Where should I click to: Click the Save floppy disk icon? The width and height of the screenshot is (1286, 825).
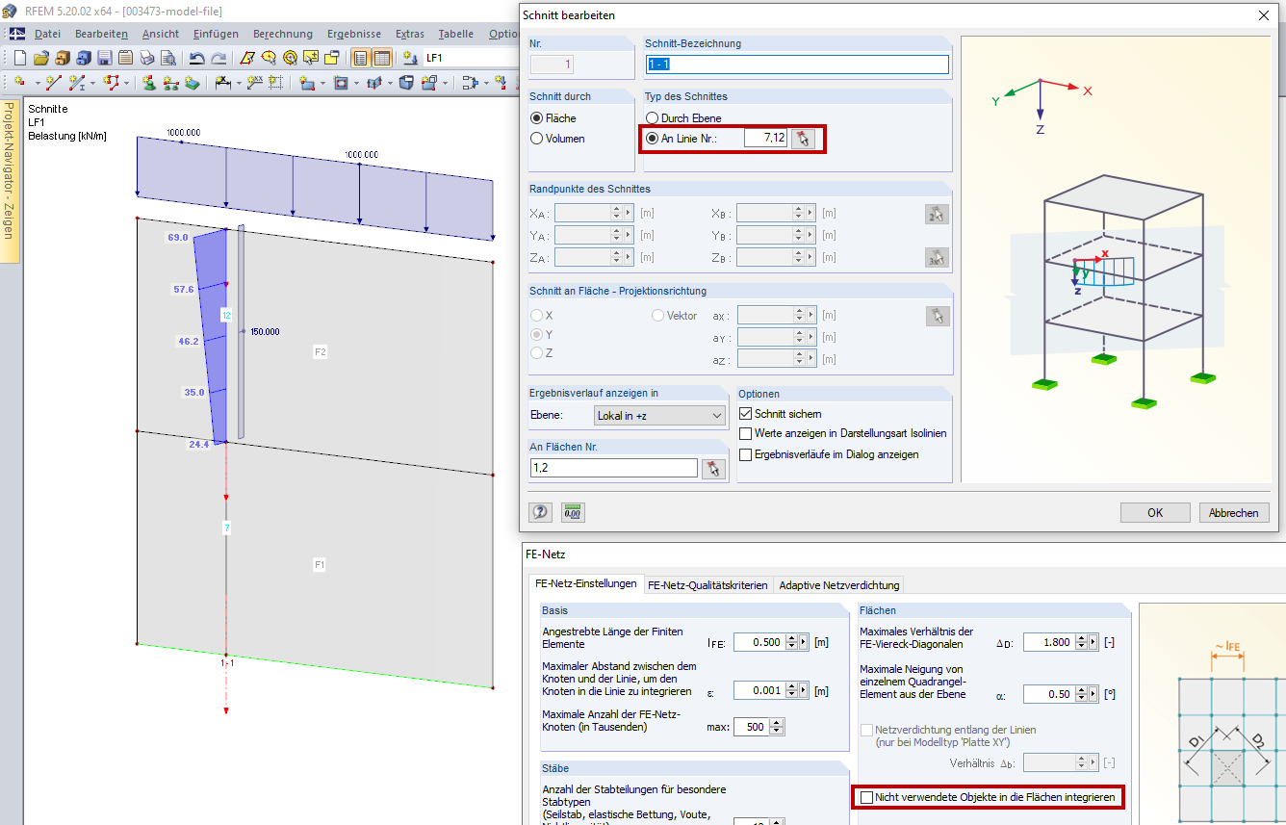[x=104, y=58]
